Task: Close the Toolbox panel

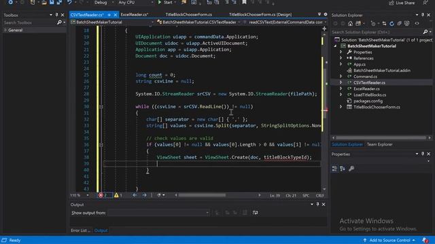Action: pos(63,15)
